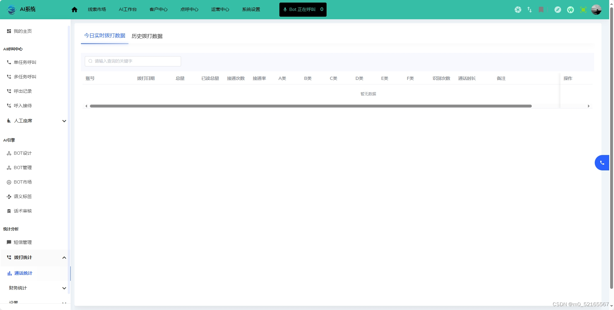Click the C类 column header
Screen dimensions: 614x310
coord(333,78)
